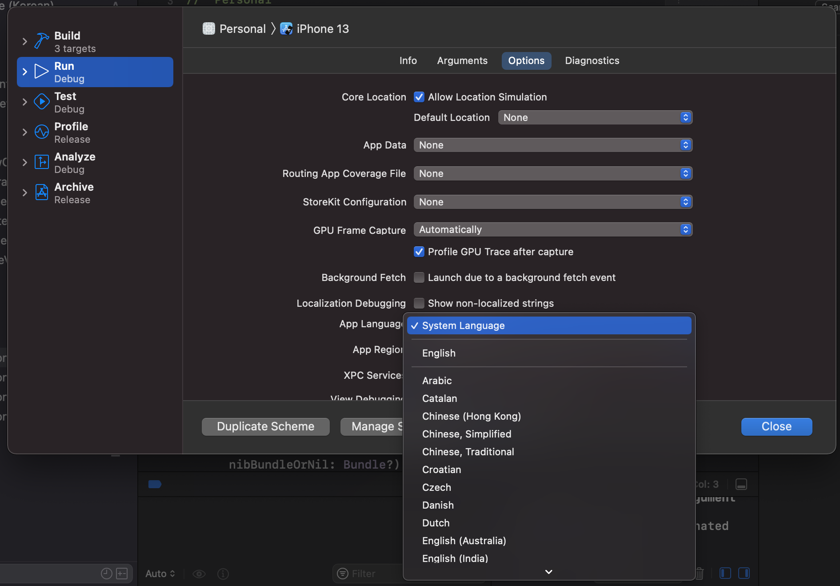The image size is (840, 586).
Task: Click the info icon in debug bar
Action: point(223,574)
